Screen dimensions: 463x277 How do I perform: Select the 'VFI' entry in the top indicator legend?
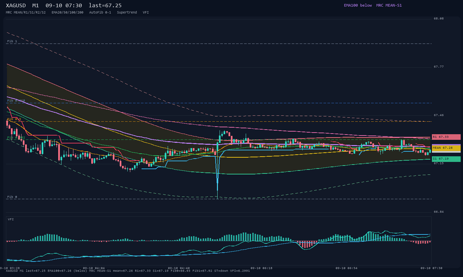pos(146,13)
